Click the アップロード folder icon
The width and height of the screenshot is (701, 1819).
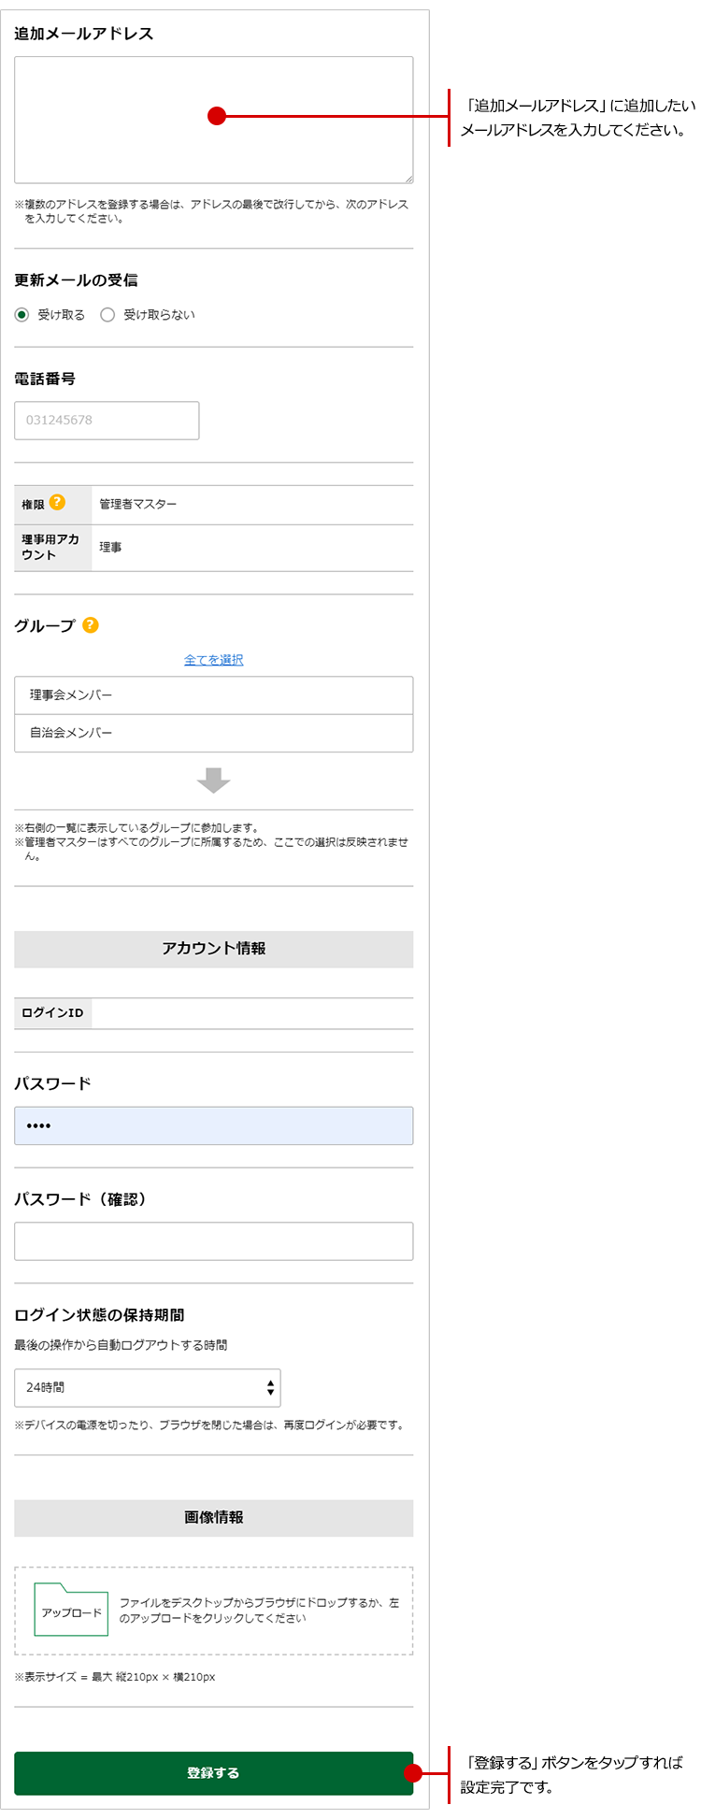point(71,1609)
